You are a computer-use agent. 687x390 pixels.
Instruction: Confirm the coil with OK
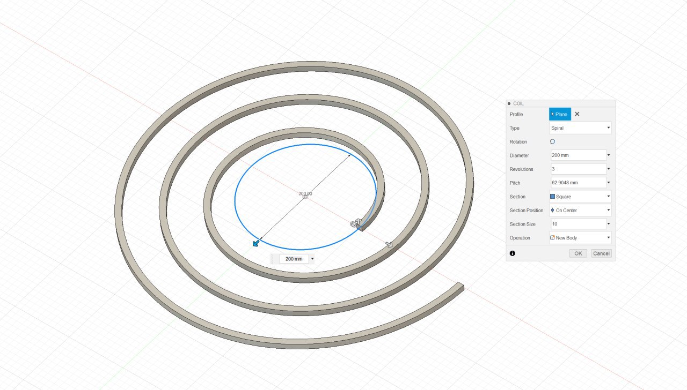coord(578,253)
